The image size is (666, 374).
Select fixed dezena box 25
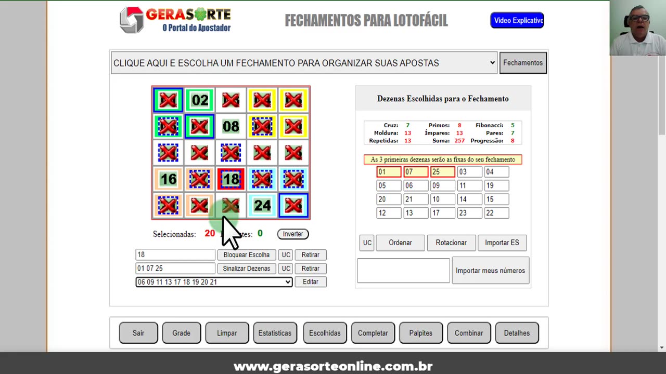point(443,172)
